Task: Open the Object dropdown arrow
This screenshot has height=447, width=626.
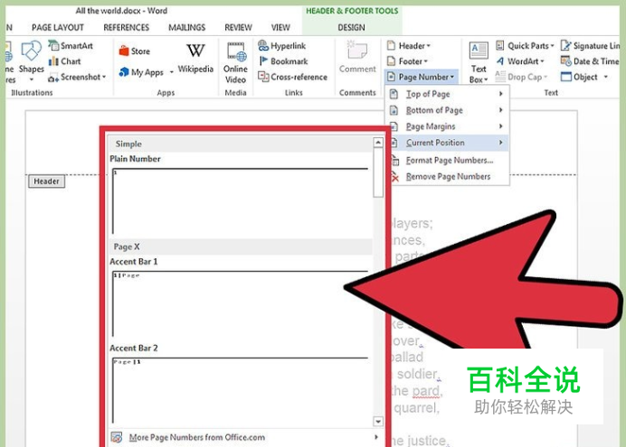Action: tap(605, 77)
